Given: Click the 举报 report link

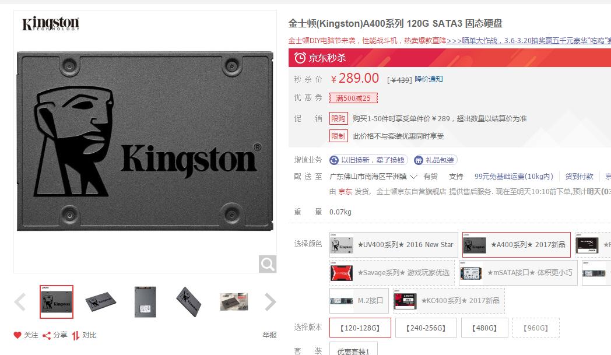Looking at the screenshot, I should (x=269, y=335).
